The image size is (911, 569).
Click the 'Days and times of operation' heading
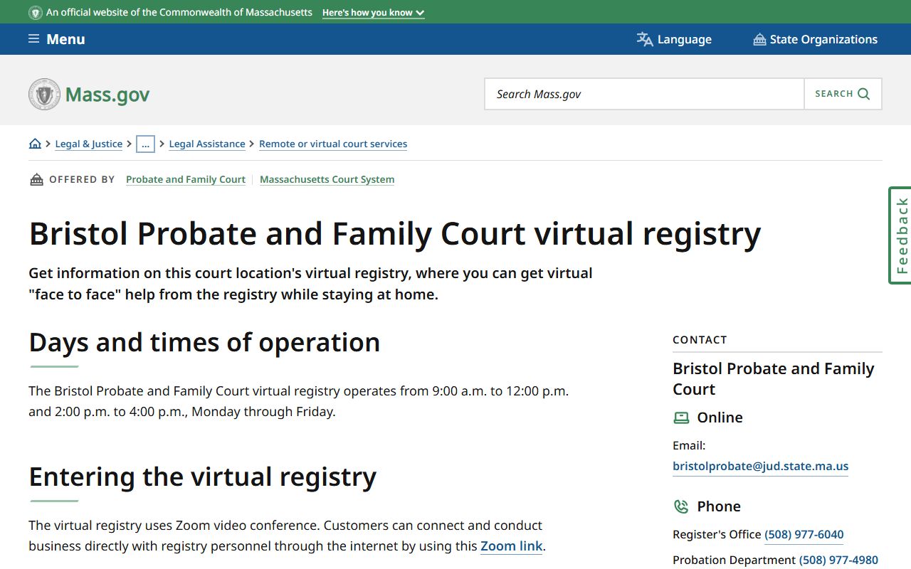point(204,342)
